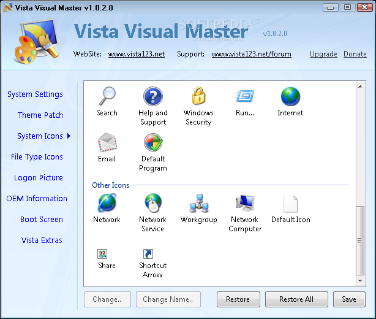Open Logon Picture section
This screenshot has height=319, width=376.
coord(39,178)
